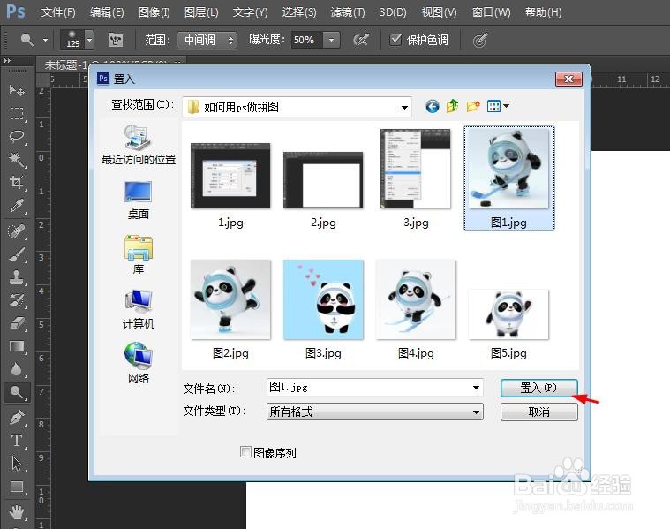This screenshot has height=529, width=670.
Task: Open the 编辑(E) menu
Action: [x=107, y=12]
